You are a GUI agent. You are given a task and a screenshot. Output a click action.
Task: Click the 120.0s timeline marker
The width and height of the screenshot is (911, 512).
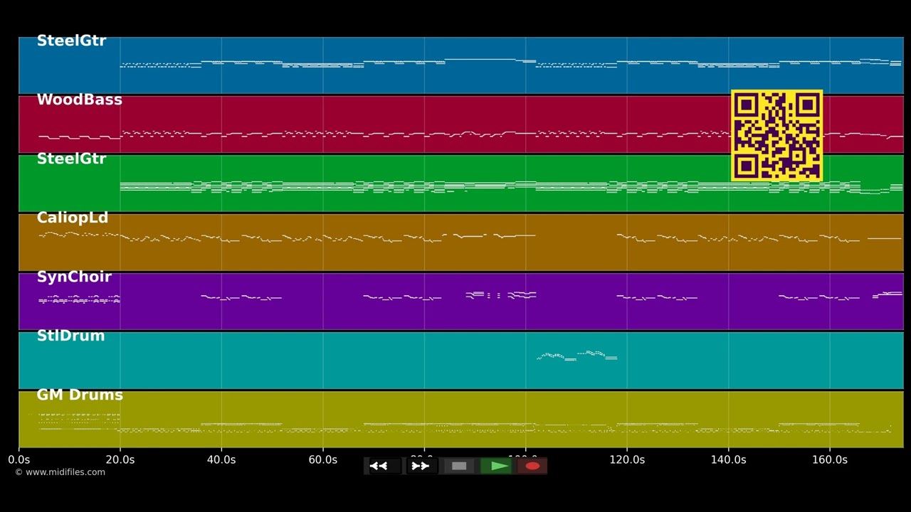tap(627, 460)
